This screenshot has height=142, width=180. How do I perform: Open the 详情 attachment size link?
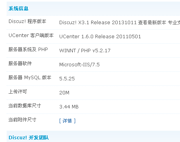pyautogui.click(x=67, y=121)
